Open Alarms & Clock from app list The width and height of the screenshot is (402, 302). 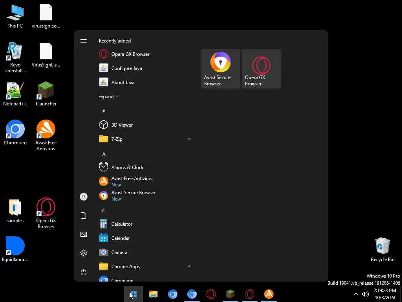(x=146, y=168)
